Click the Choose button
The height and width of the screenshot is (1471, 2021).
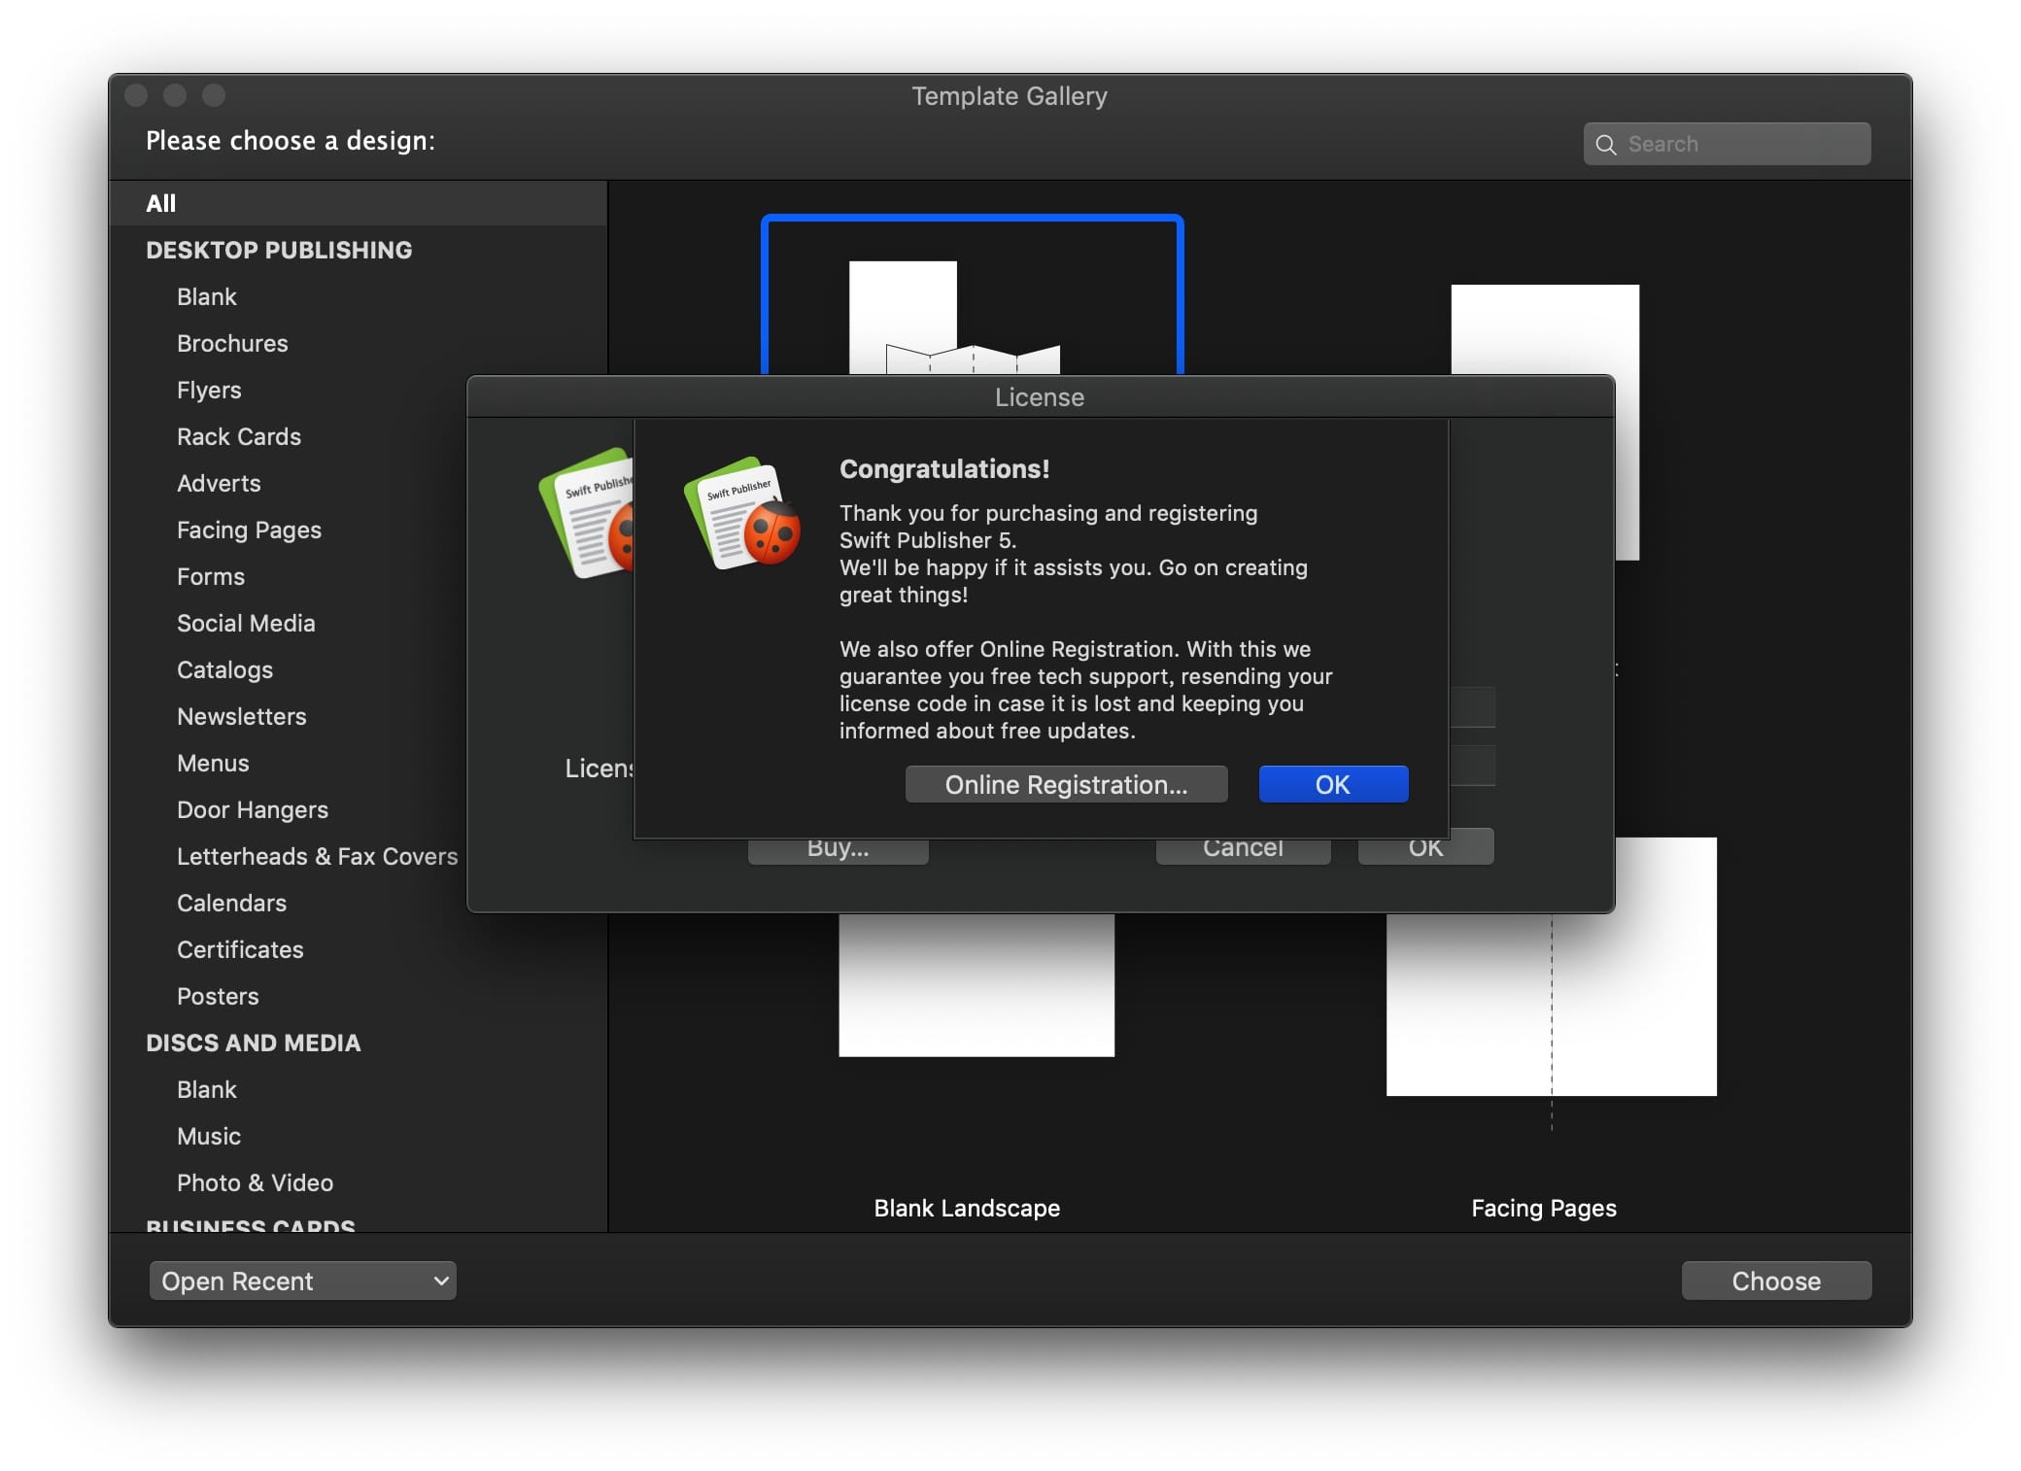click(x=1775, y=1281)
